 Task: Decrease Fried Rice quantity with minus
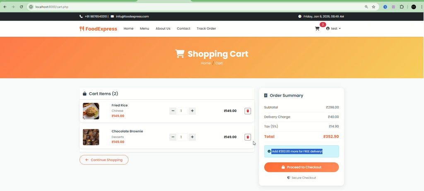(173, 111)
